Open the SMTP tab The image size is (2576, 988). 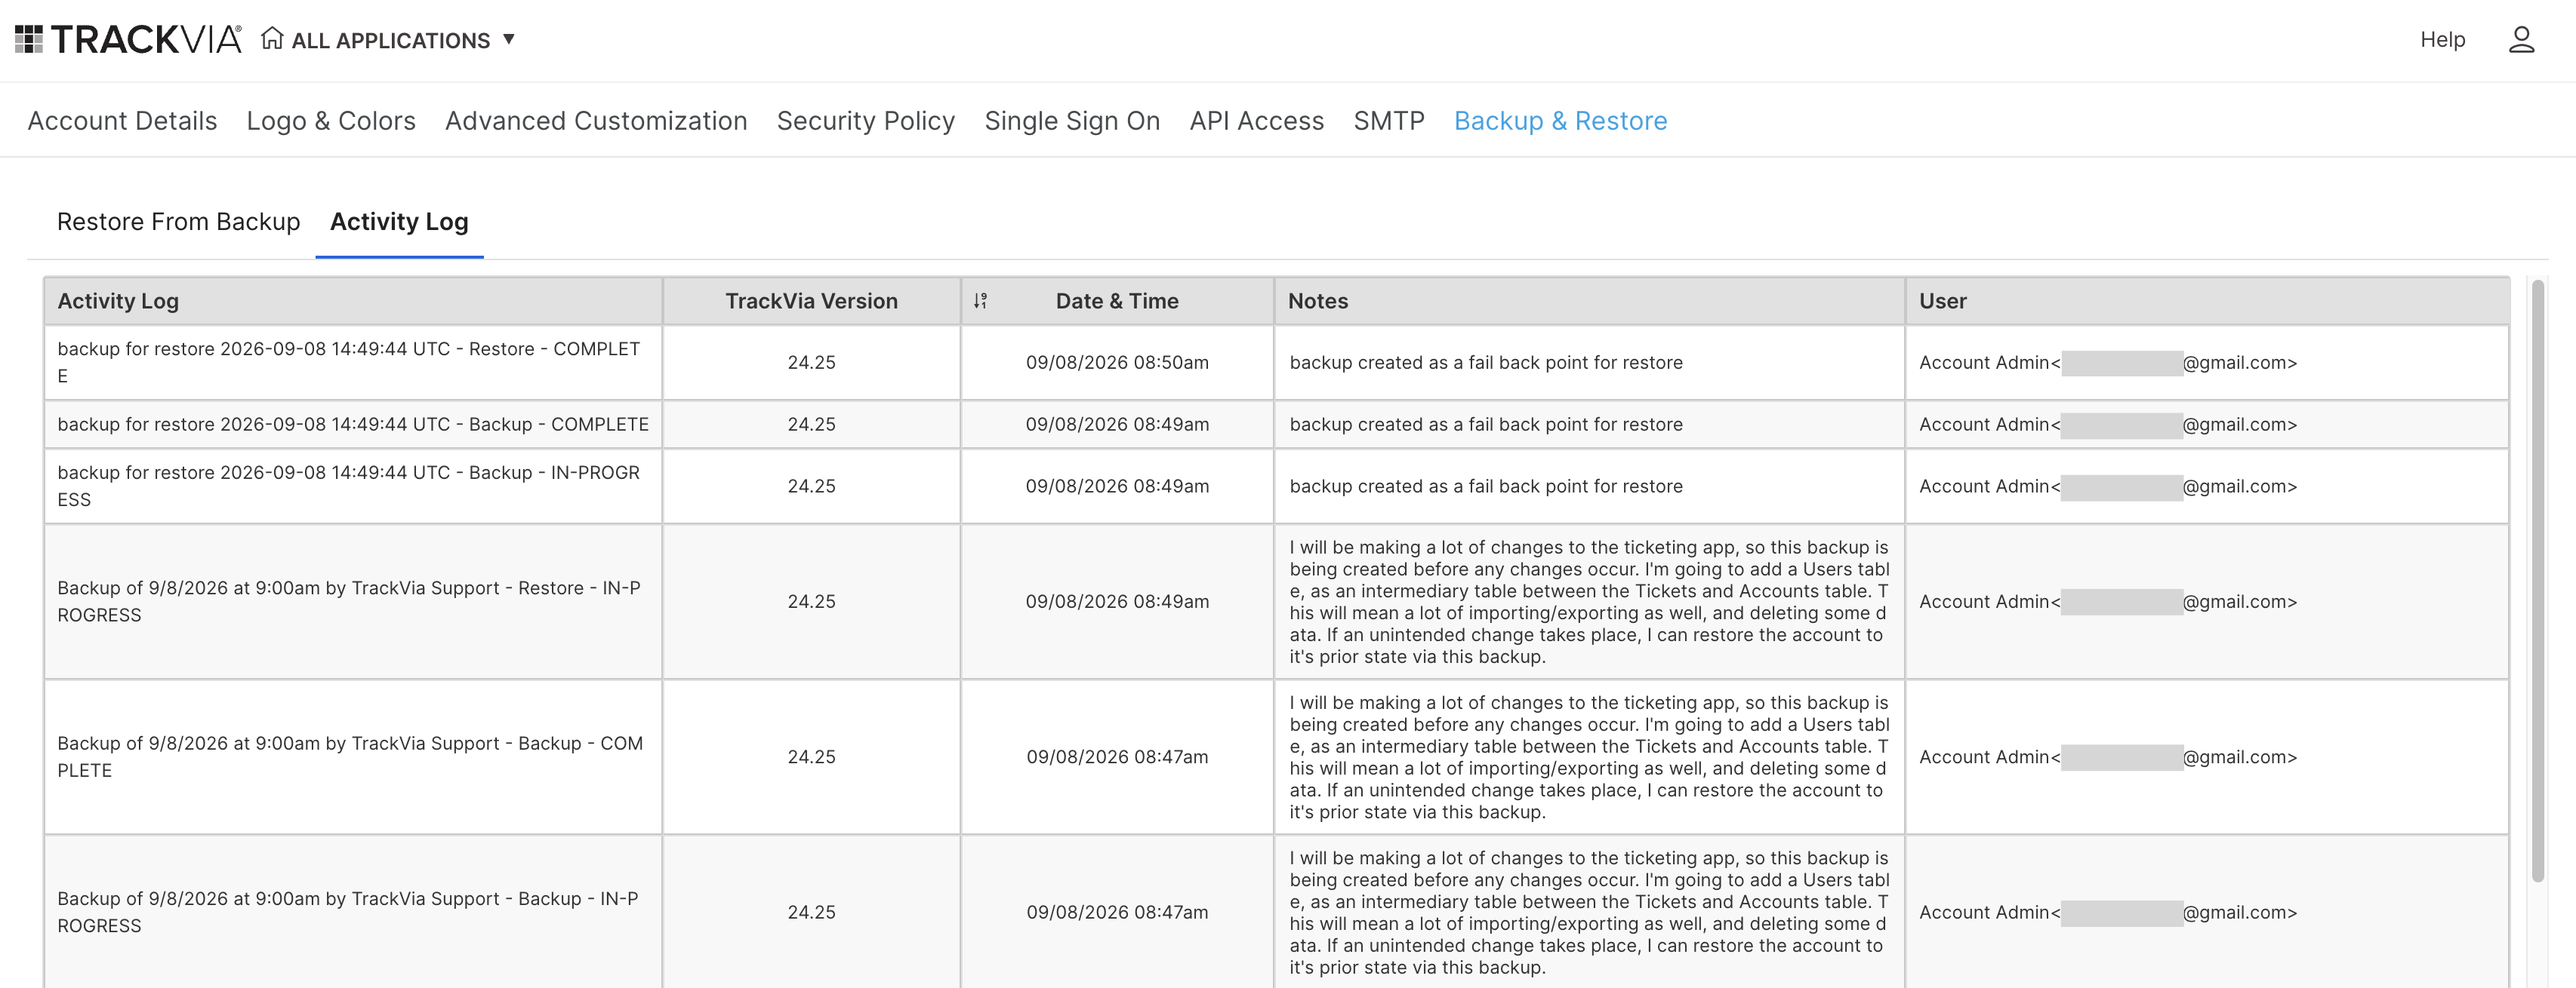(x=1389, y=121)
